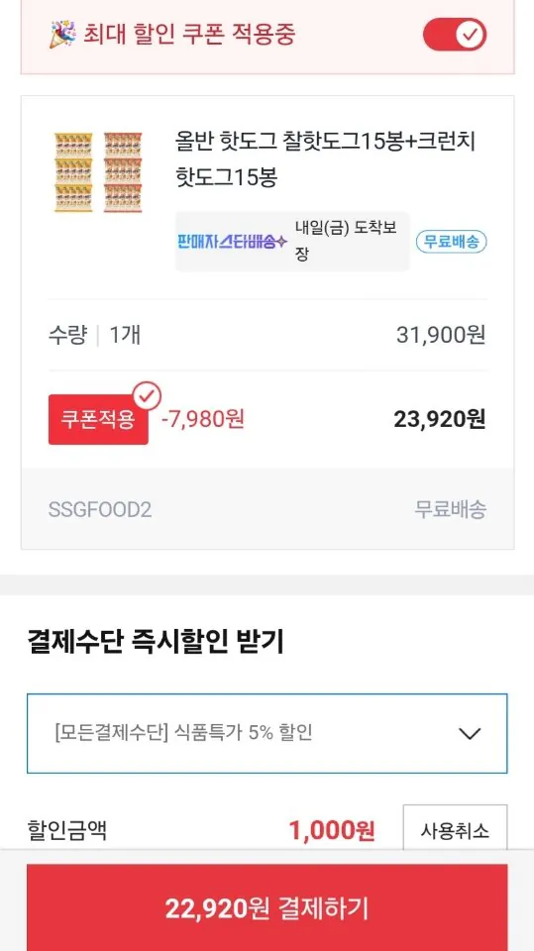The height and width of the screenshot is (951, 534).
Task: Expand the 식품특가 5% 할인 dropdown
Action: [267, 733]
